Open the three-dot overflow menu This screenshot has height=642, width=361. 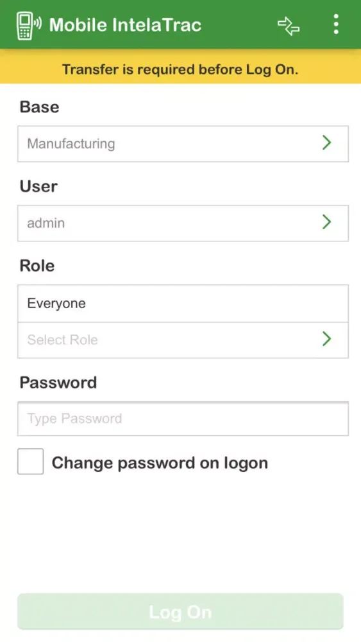click(335, 24)
